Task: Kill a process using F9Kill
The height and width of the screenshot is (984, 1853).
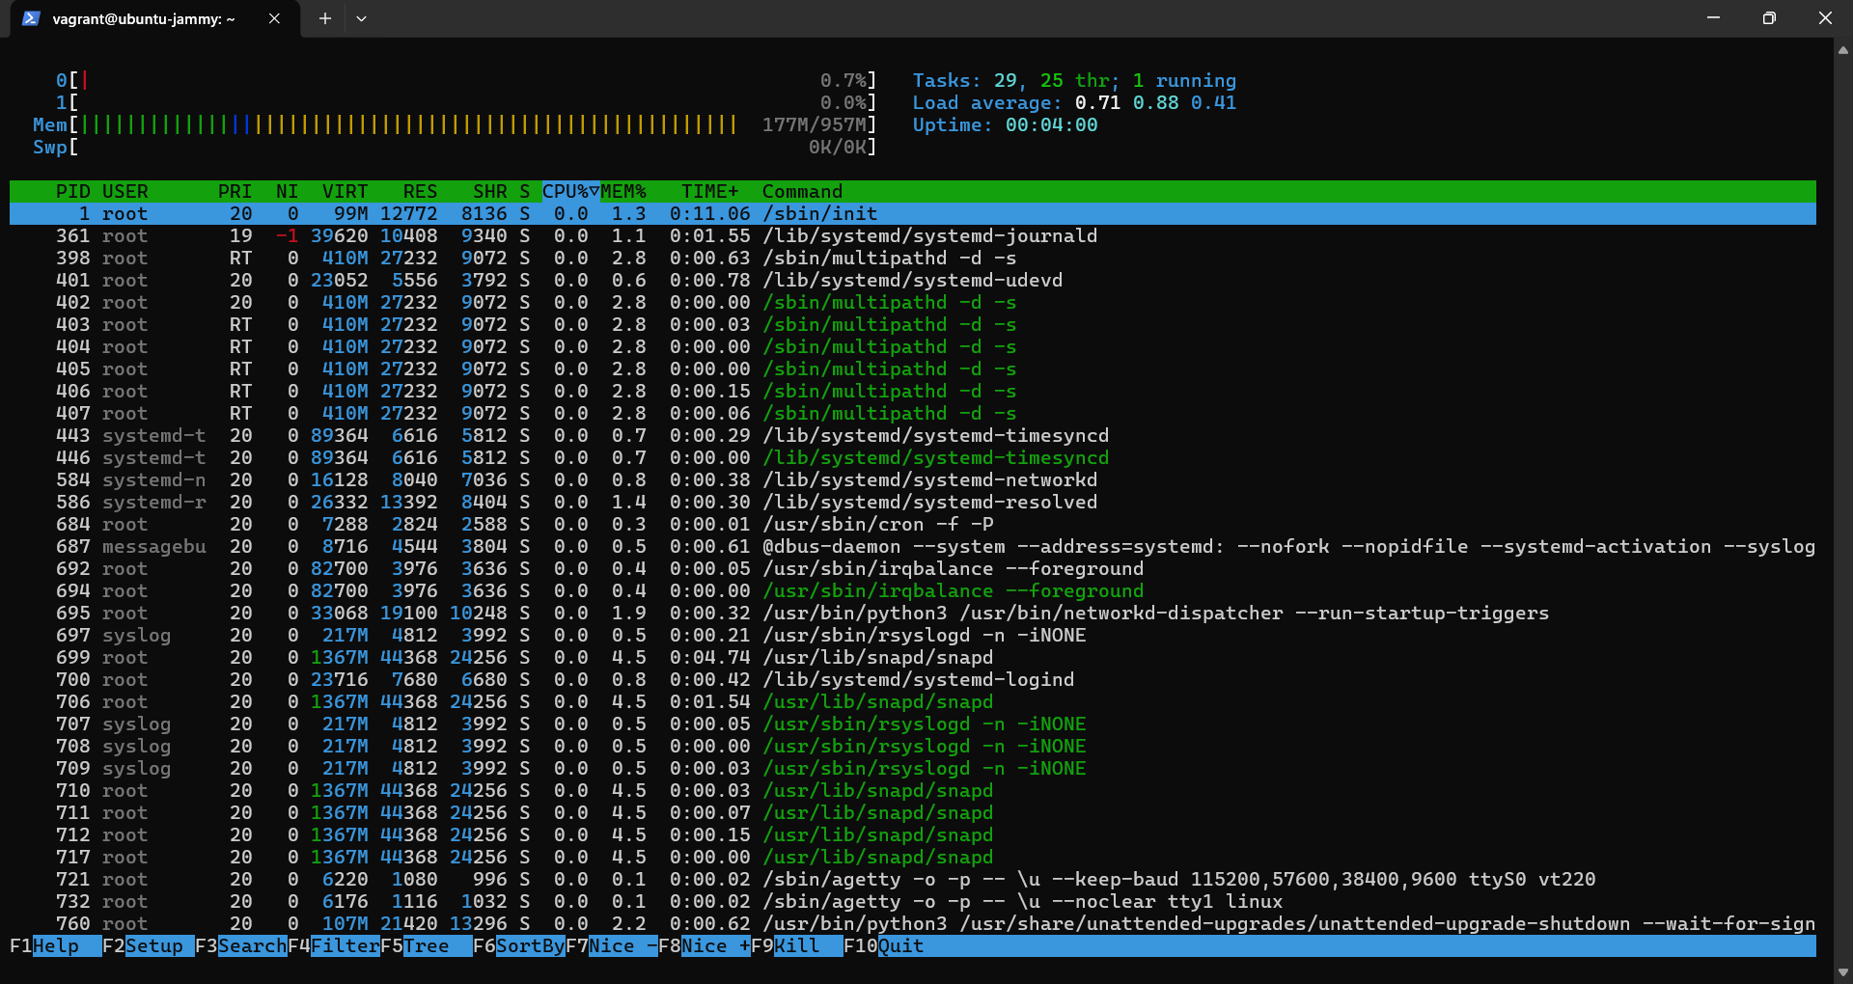Action: 791,946
